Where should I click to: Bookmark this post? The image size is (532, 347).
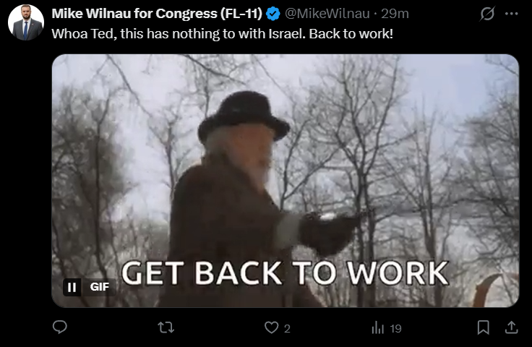[x=483, y=327]
